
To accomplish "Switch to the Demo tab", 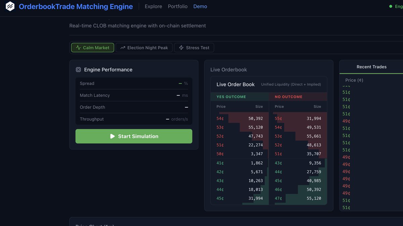I will tap(200, 6).
